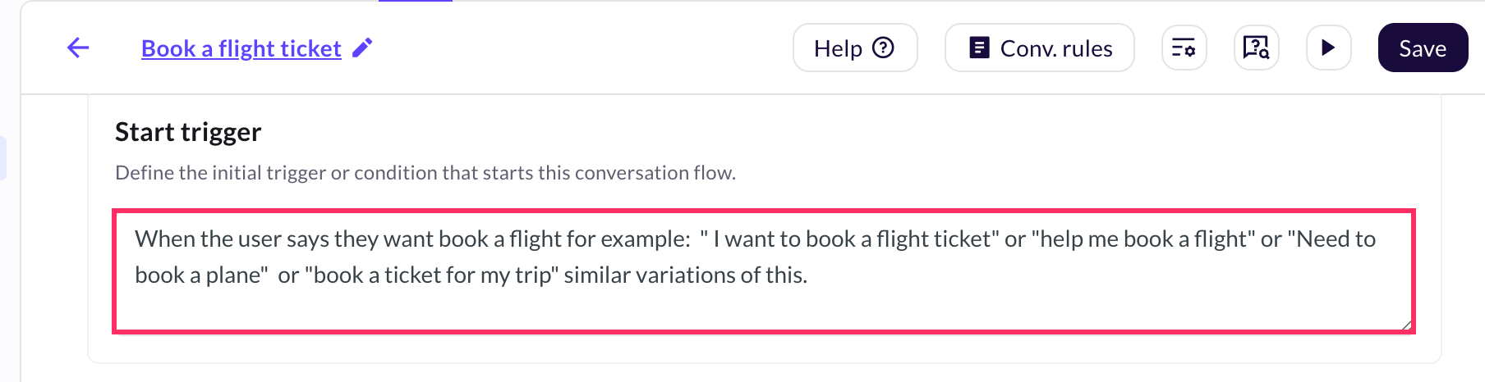The width and height of the screenshot is (1485, 382).
Task: Open the list settings icon button
Action: (x=1184, y=48)
